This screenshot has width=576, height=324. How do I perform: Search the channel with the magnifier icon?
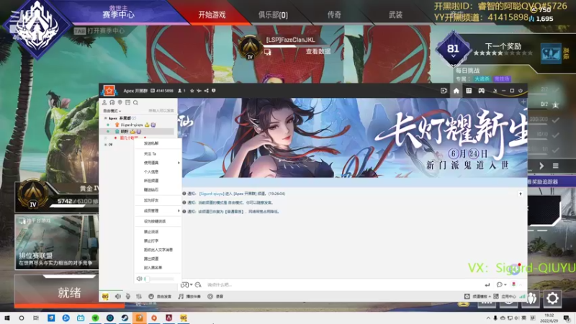coord(135,102)
